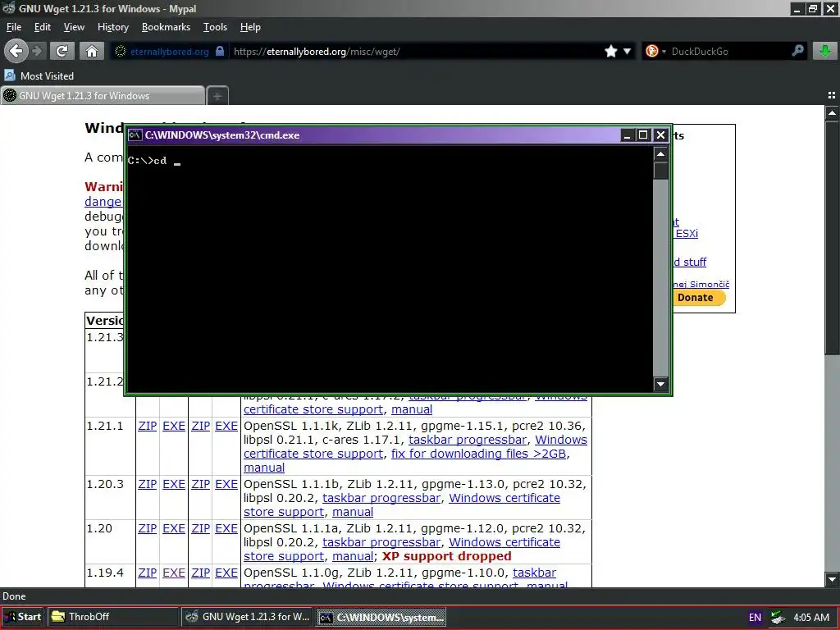The width and height of the screenshot is (840, 630).
Task: Open a new tab with plus button
Action: [x=217, y=96]
